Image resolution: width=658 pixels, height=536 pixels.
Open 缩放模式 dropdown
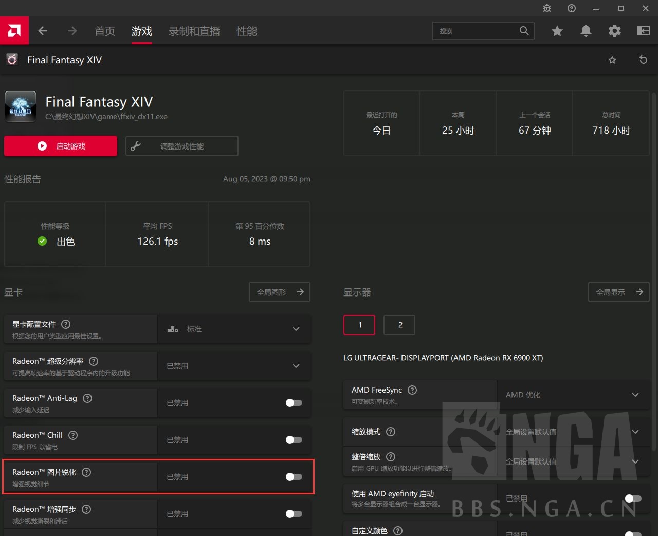pyautogui.click(x=573, y=432)
